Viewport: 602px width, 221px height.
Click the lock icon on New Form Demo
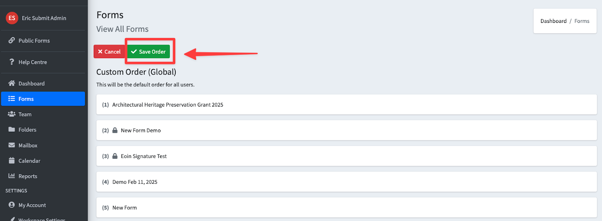coord(115,130)
